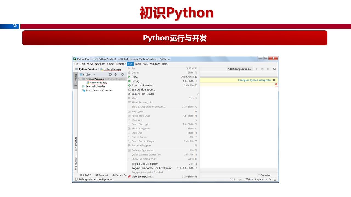351x197 pixels.
Task: Click the red View Breakpoints icon
Action: click(x=129, y=176)
